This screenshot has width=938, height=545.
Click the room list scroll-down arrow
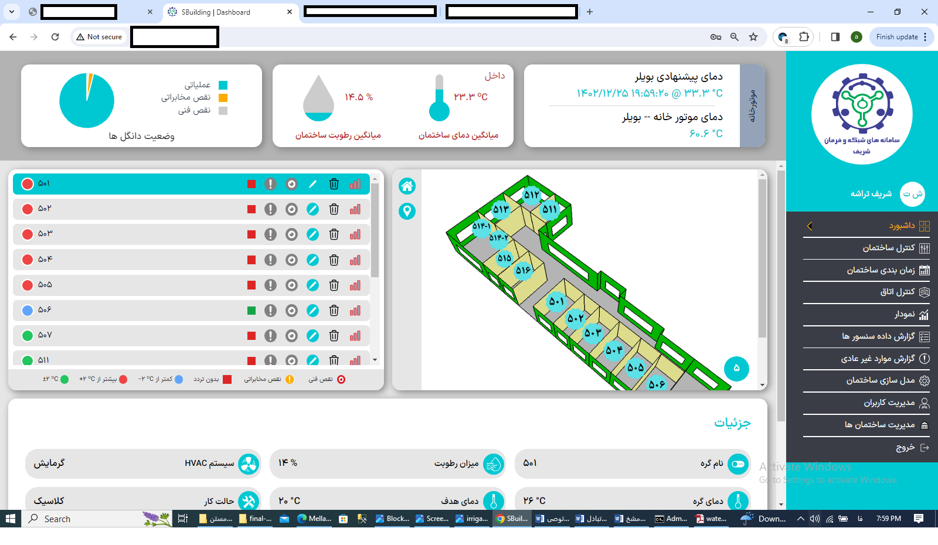375,360
